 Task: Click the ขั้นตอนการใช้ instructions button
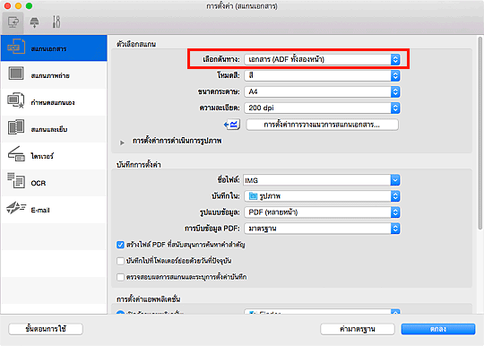46,329
